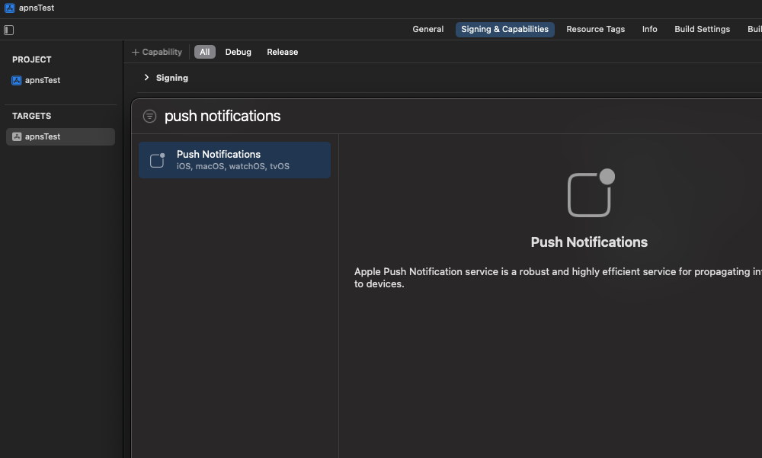Open the Info tab
Screen dimensions: 762x458
tap(649, 29)
